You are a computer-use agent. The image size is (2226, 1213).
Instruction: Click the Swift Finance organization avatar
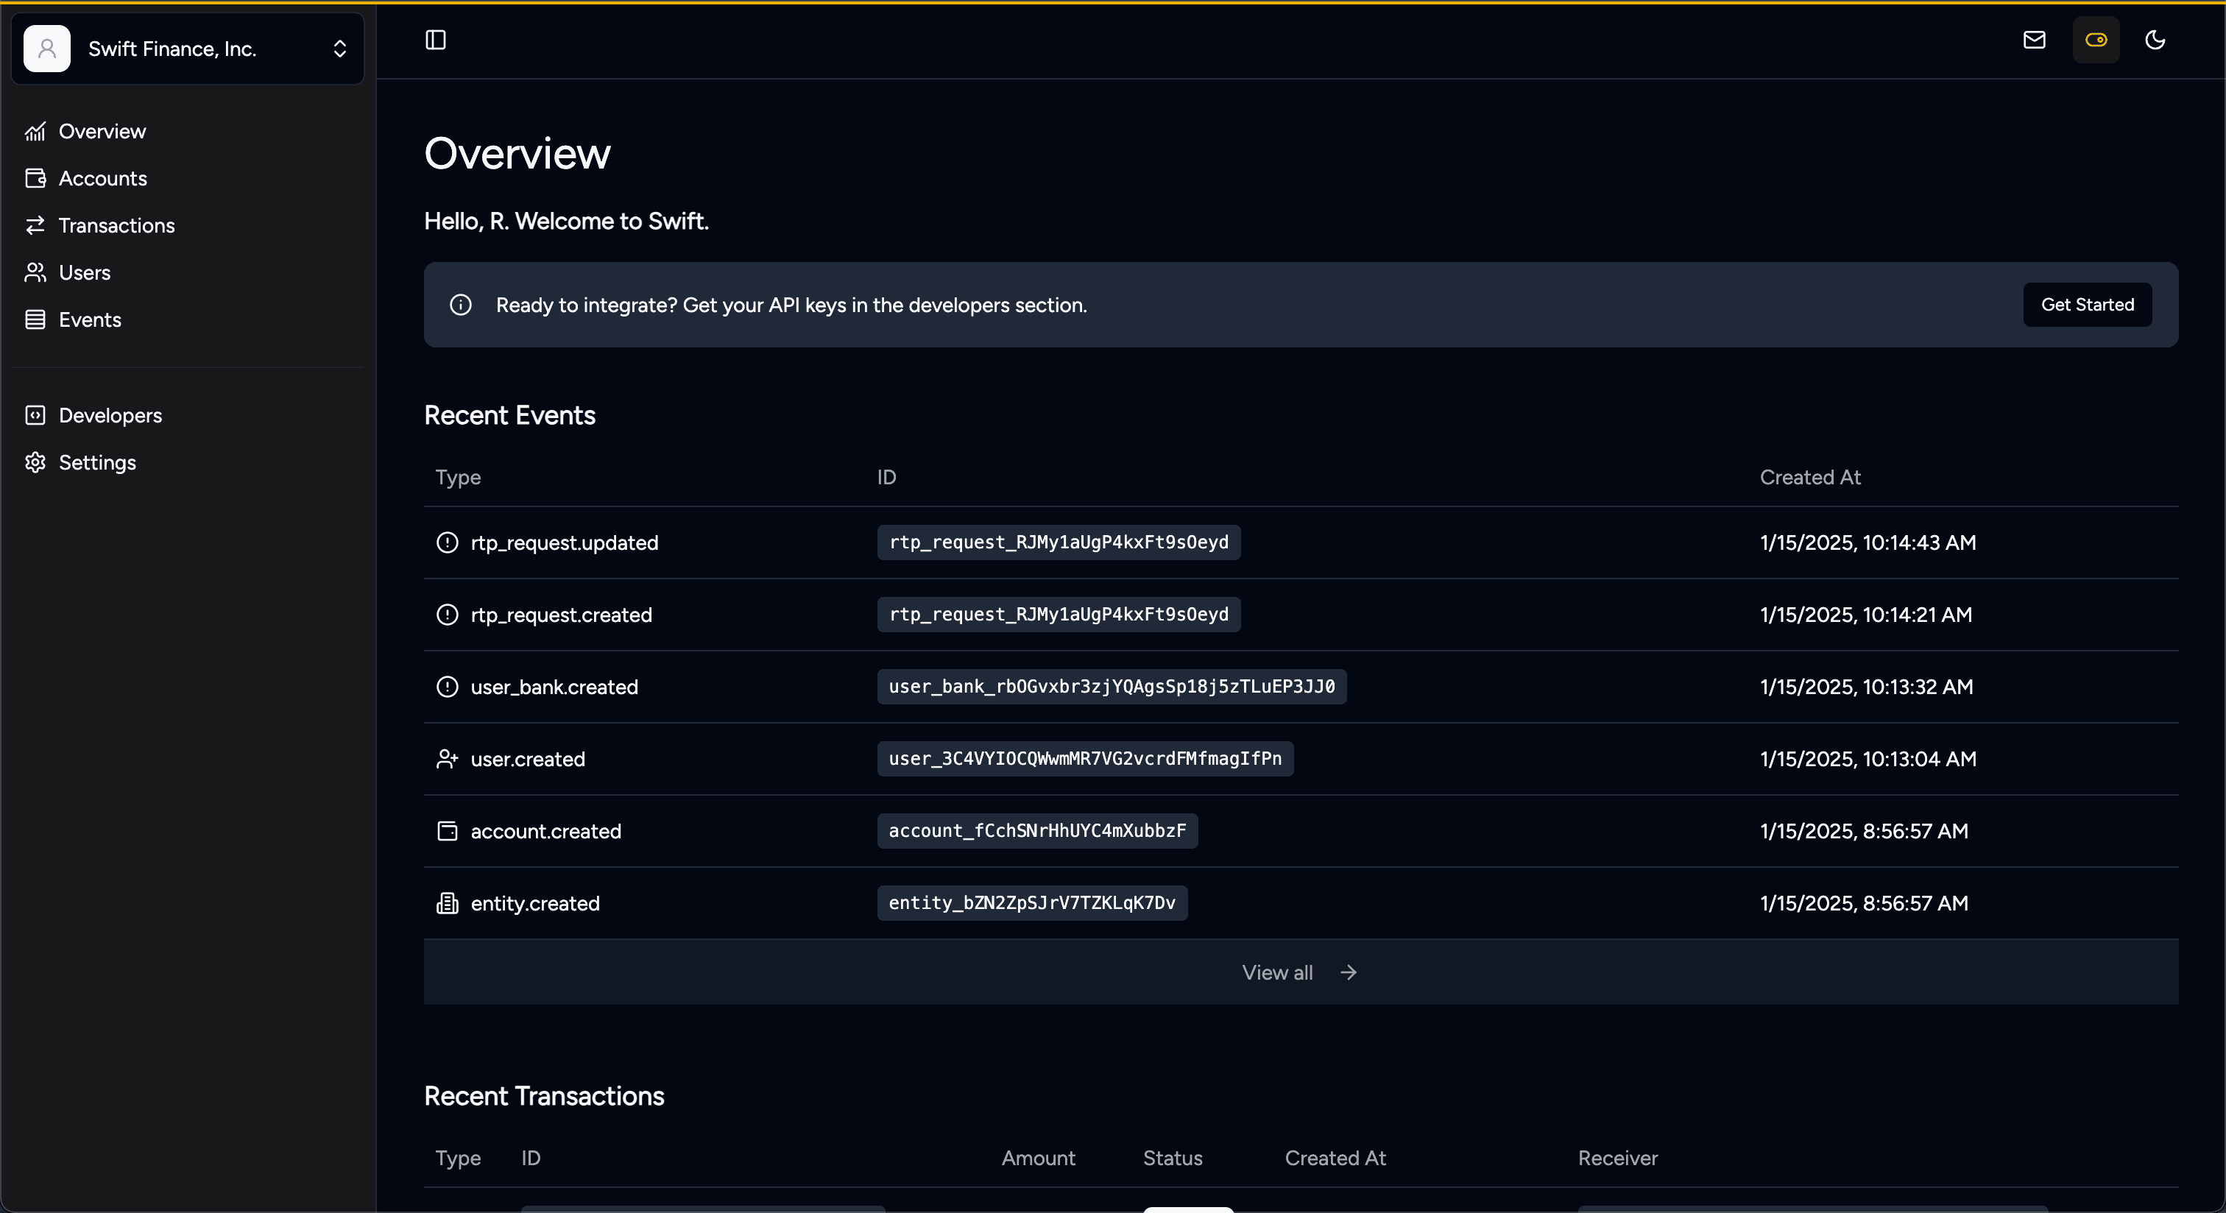tap(46, 49)
